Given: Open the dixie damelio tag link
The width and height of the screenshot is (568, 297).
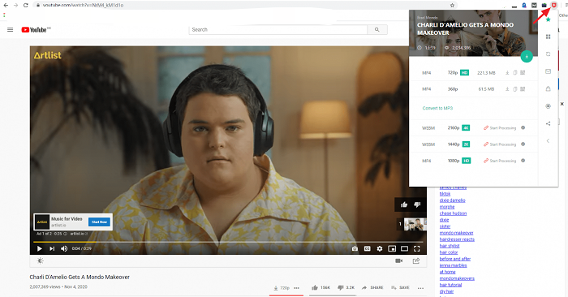Looking at the screenshot, I should coord(453,200).
